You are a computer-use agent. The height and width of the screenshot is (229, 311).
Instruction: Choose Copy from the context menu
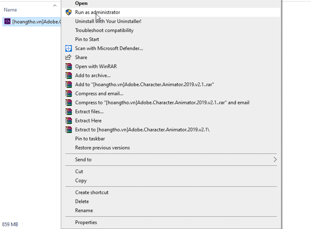point(171,180)
